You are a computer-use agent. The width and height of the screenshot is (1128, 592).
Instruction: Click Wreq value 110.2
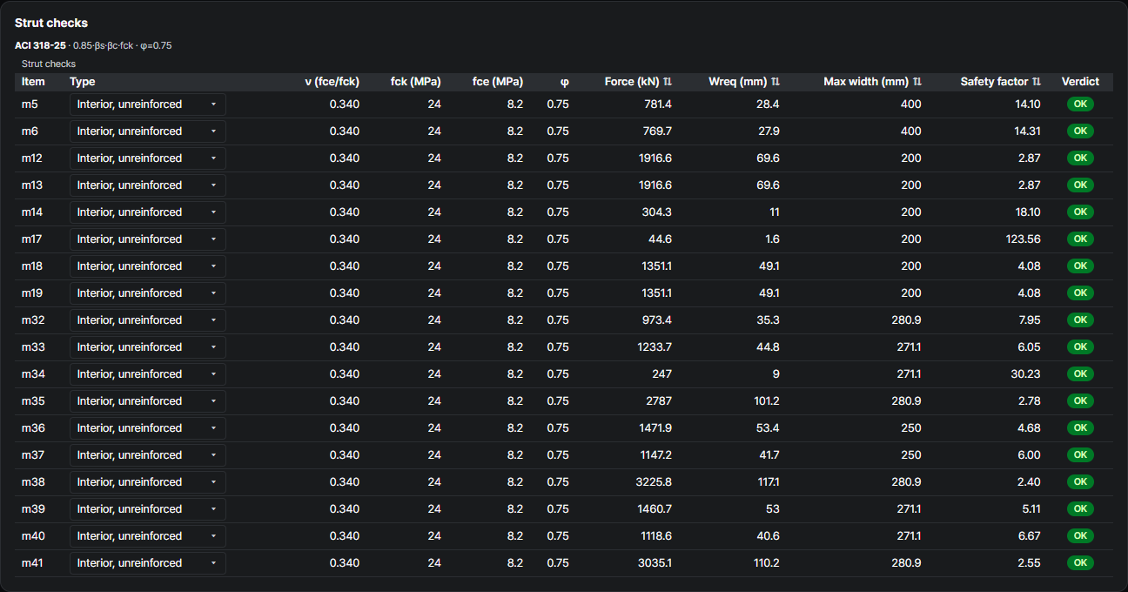pyautogui.click(x=767, y=563)
